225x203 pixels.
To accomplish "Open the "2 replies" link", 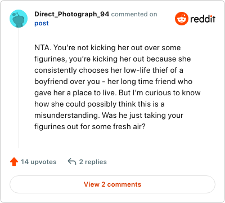I will click(93, 162).
